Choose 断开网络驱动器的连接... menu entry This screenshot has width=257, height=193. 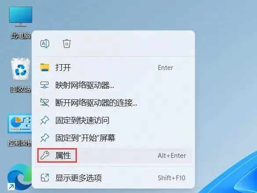click(113, 103)
